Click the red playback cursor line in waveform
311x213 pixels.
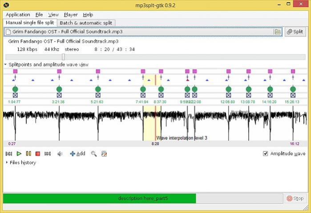pos(156,123)
